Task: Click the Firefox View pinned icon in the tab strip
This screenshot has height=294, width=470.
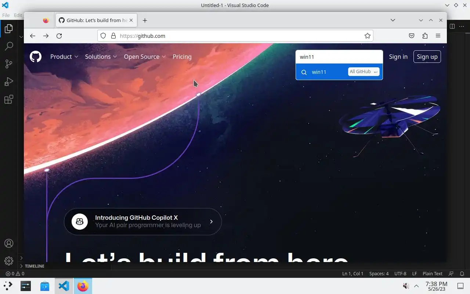Action: (46, 20)
